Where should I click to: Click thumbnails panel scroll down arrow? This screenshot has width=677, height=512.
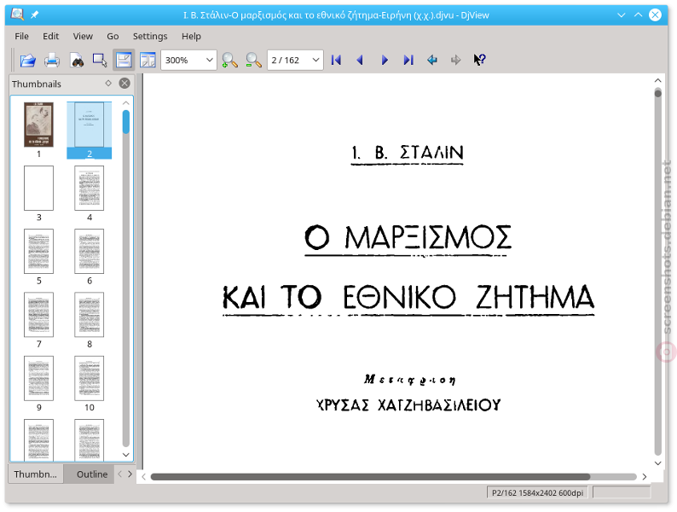point(126,455)
